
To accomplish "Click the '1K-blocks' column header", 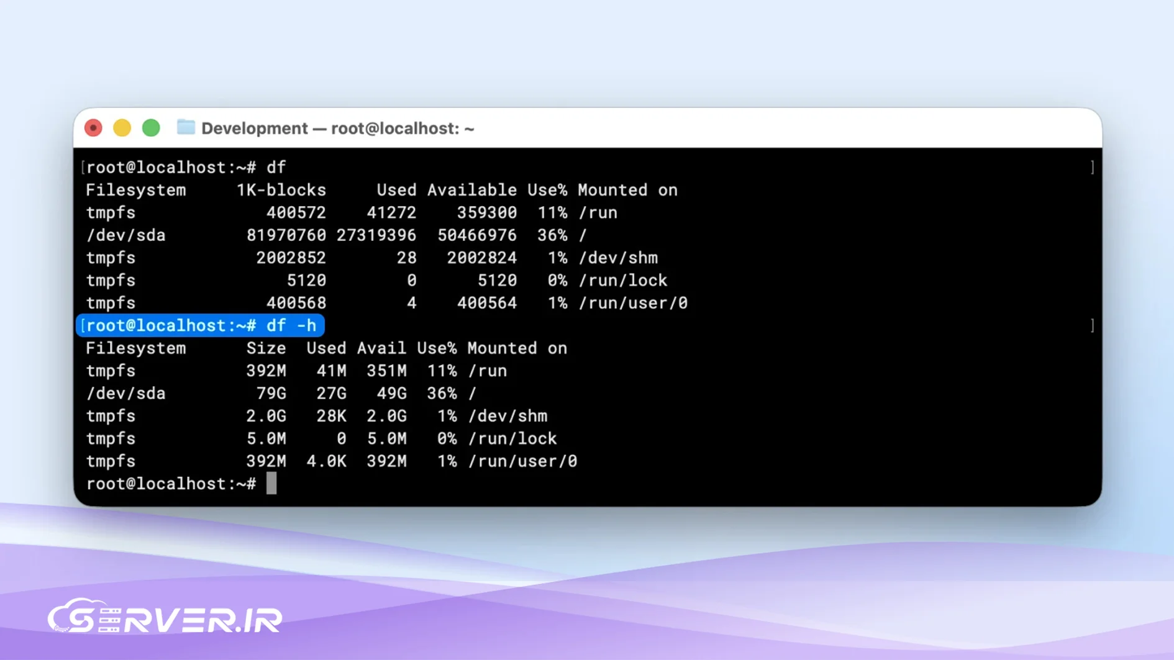I will point(281,190).
